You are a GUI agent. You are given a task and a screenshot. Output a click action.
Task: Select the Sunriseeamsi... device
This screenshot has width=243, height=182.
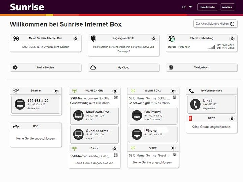(x=94, y=134)
